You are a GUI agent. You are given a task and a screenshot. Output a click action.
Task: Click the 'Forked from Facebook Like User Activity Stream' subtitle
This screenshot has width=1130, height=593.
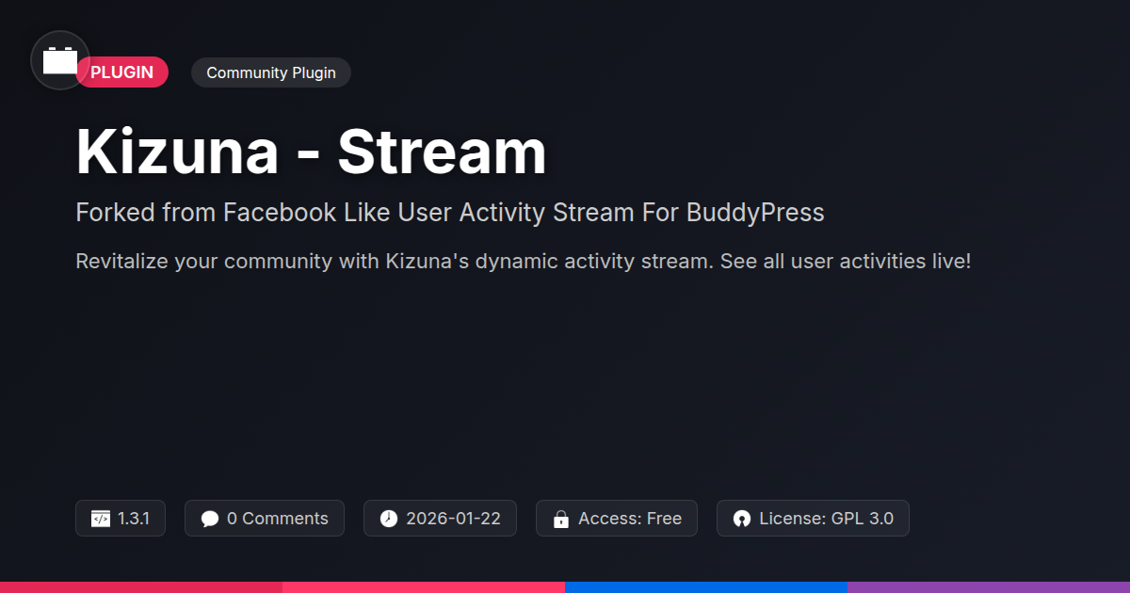pyautogui.click(x=450, y=213)
